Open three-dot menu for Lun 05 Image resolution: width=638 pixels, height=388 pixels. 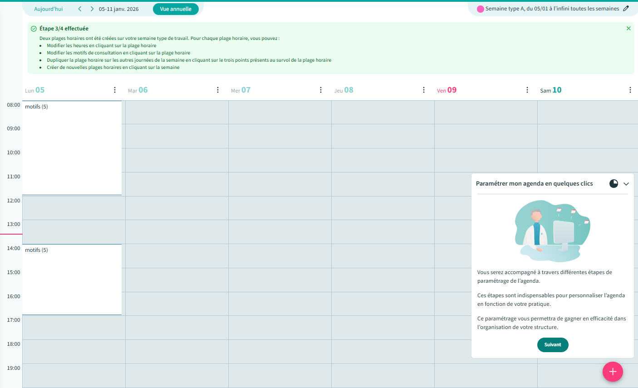tap(115, 90)
